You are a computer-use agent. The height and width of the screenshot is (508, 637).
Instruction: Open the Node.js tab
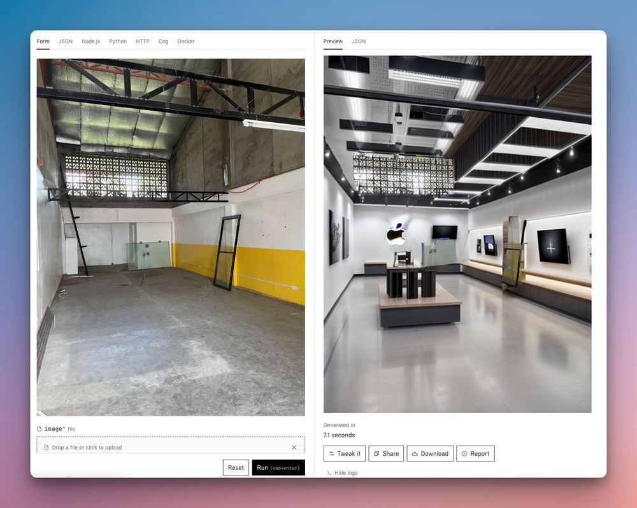click(91, 41)
